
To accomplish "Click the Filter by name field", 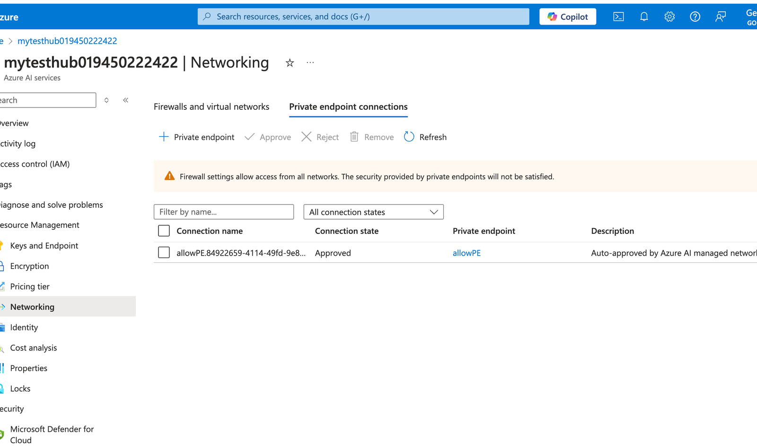I will [223, 212].
